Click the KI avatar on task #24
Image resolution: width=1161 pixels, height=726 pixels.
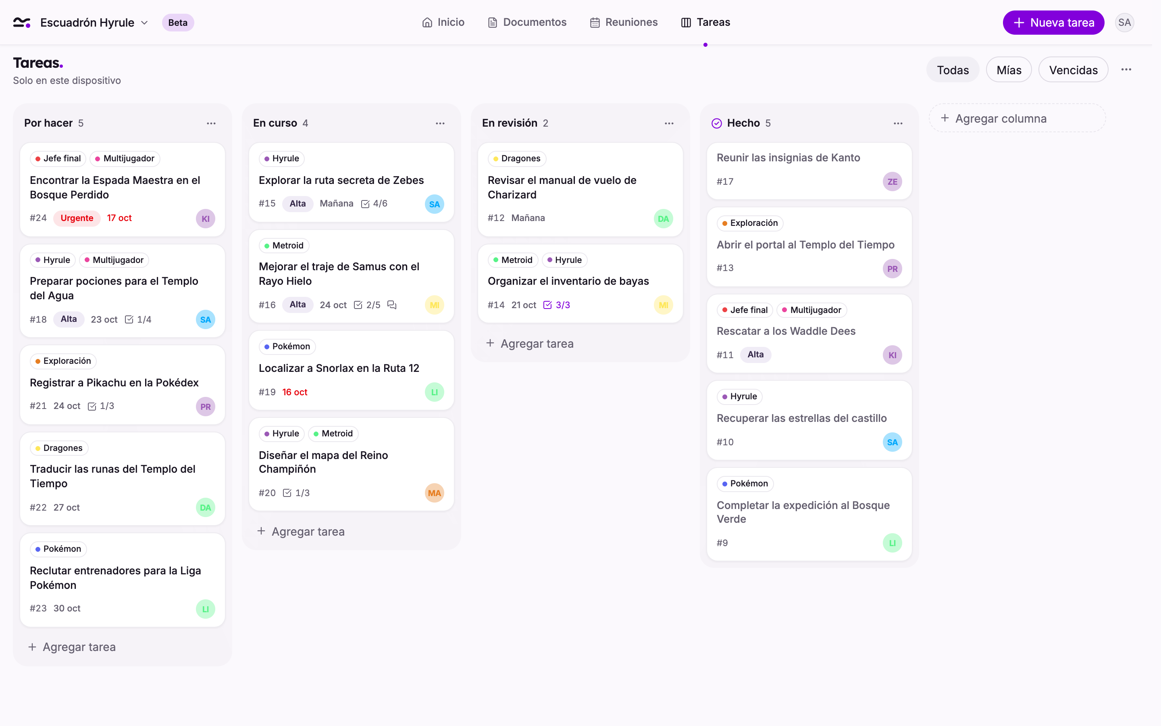pos(205,219)
